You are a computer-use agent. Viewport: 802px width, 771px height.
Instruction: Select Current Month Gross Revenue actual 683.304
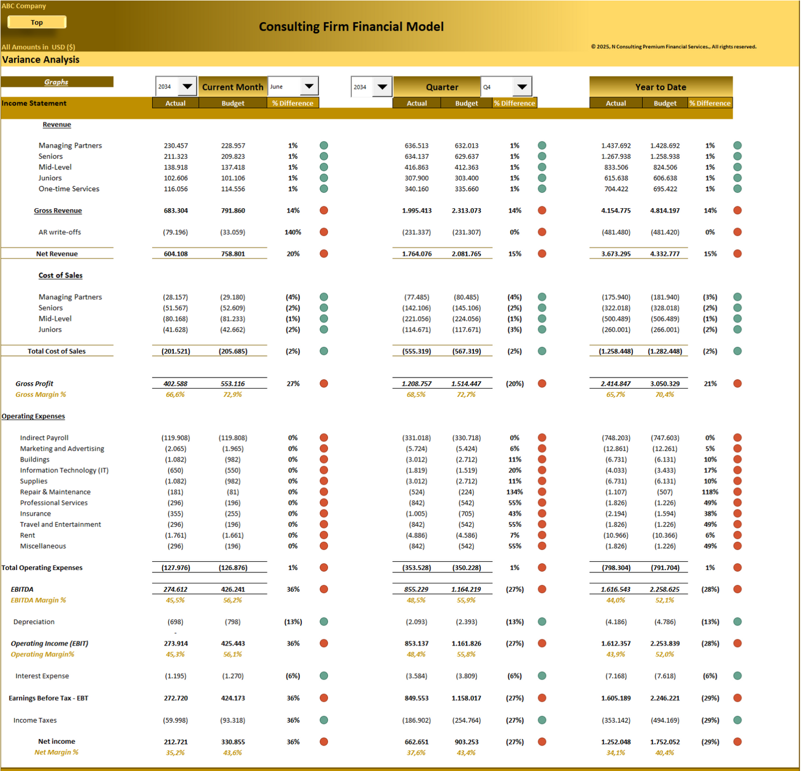[x=176, y=210]
